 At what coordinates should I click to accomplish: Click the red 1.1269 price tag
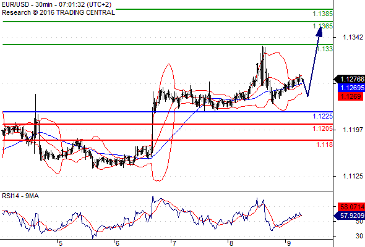tap(351, 96)
